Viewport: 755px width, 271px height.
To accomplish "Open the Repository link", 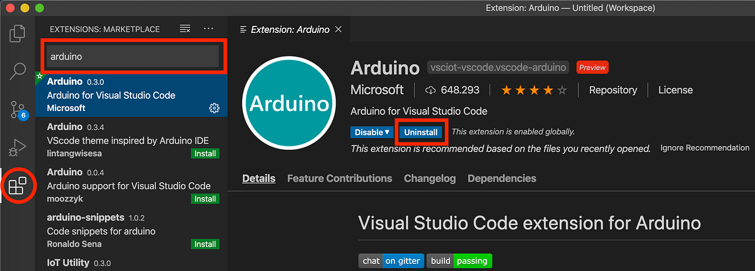I will [x=613, y=90].
